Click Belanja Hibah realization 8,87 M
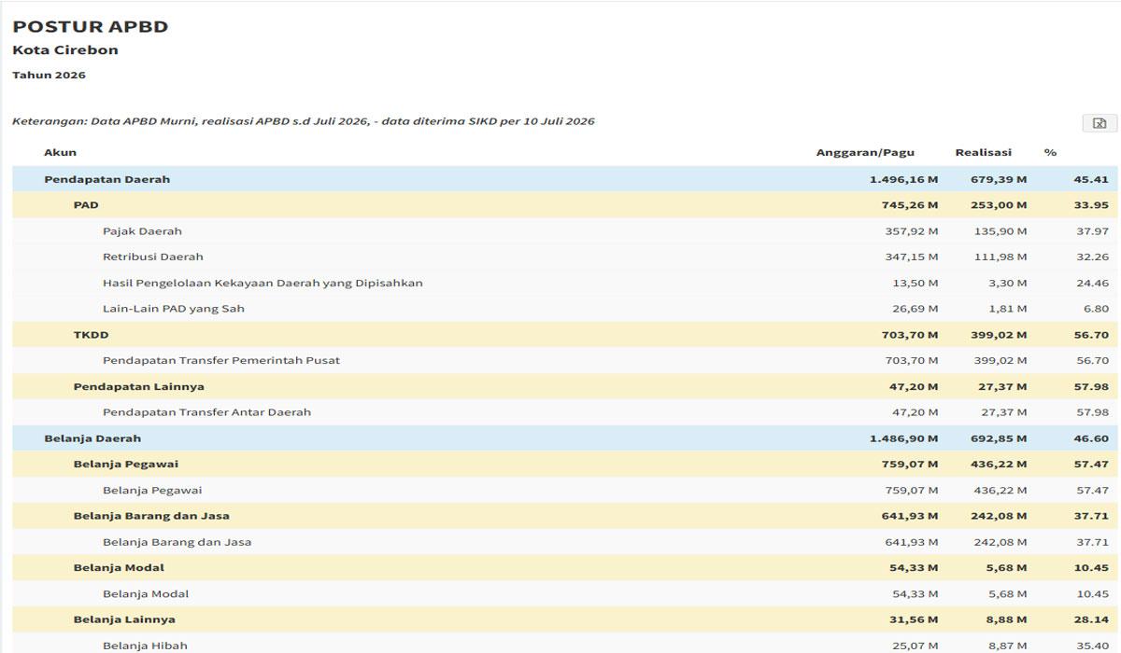Image resolution: width=1121 pixels, height=653 pixels. 1008,646
